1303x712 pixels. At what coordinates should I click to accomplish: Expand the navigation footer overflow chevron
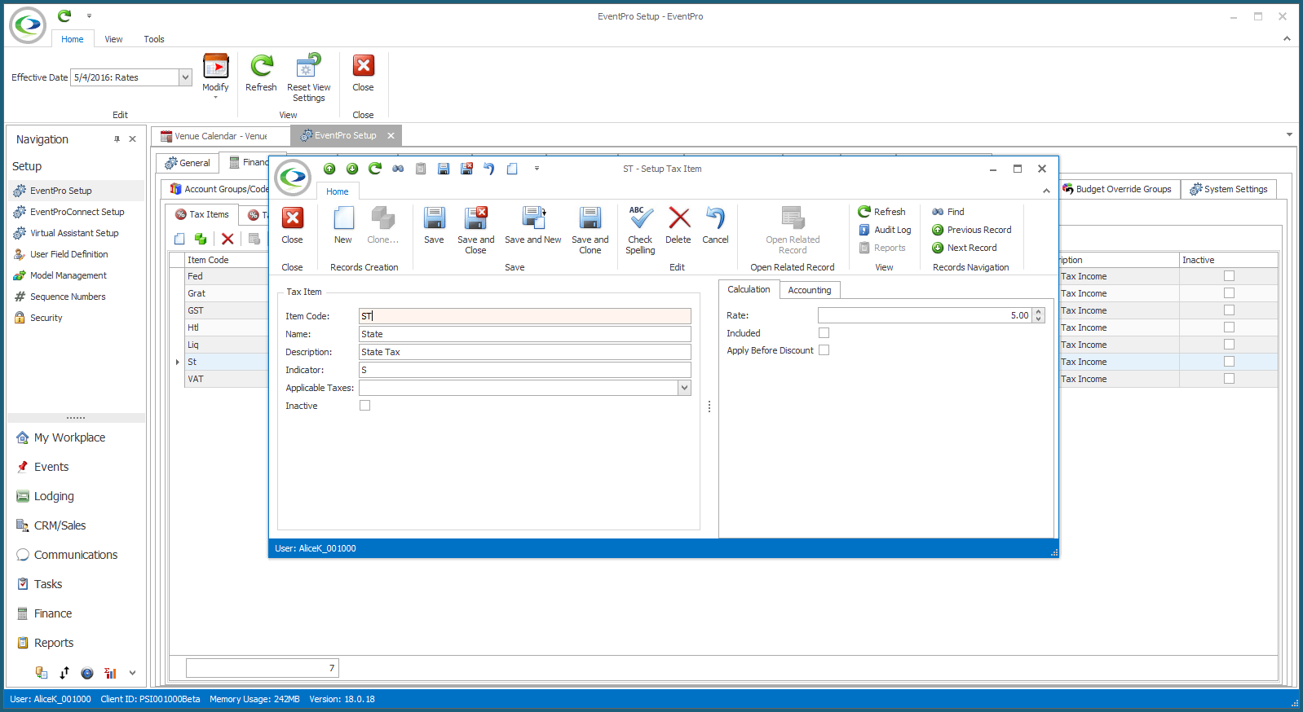[132, 673]
